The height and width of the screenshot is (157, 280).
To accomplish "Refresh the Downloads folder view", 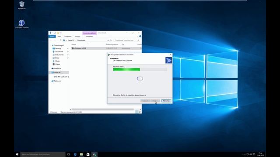I will point(111,41).
